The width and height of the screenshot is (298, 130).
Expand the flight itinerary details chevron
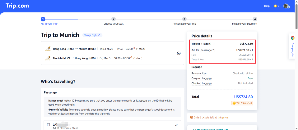(x=179, y=53)
